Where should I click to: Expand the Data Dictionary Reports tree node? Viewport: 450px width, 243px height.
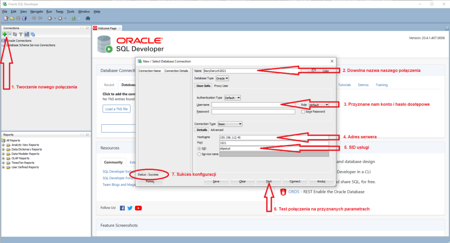[4, 149]
